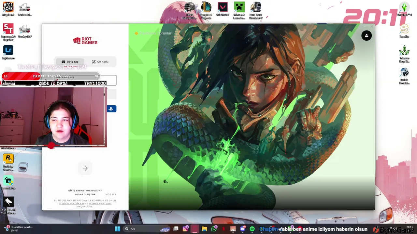
Task: Open Task View on the taskbar
Action: pyautogui.click(x=176, y=229)
